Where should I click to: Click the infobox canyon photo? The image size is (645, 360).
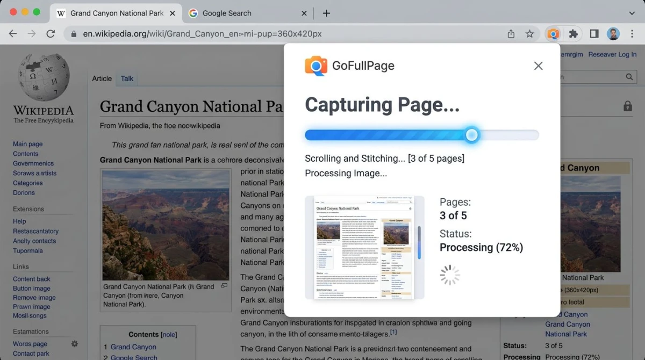click(x=590, y=223)
